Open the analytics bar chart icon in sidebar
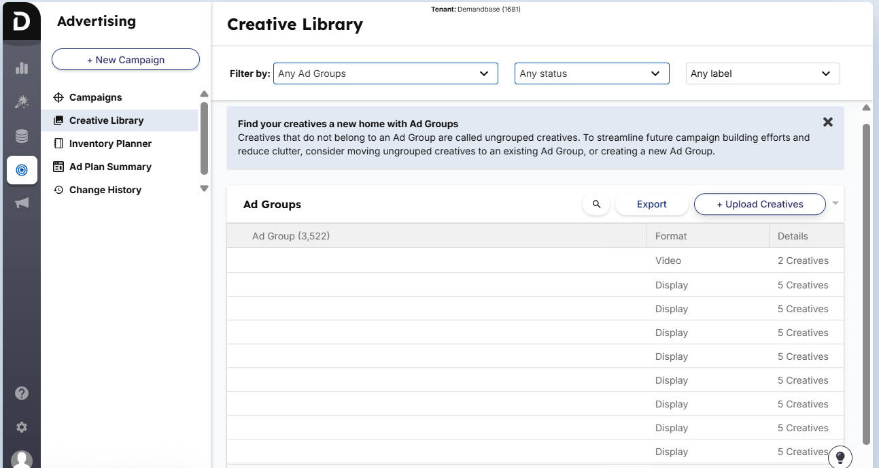 click(x=21, y=68)
